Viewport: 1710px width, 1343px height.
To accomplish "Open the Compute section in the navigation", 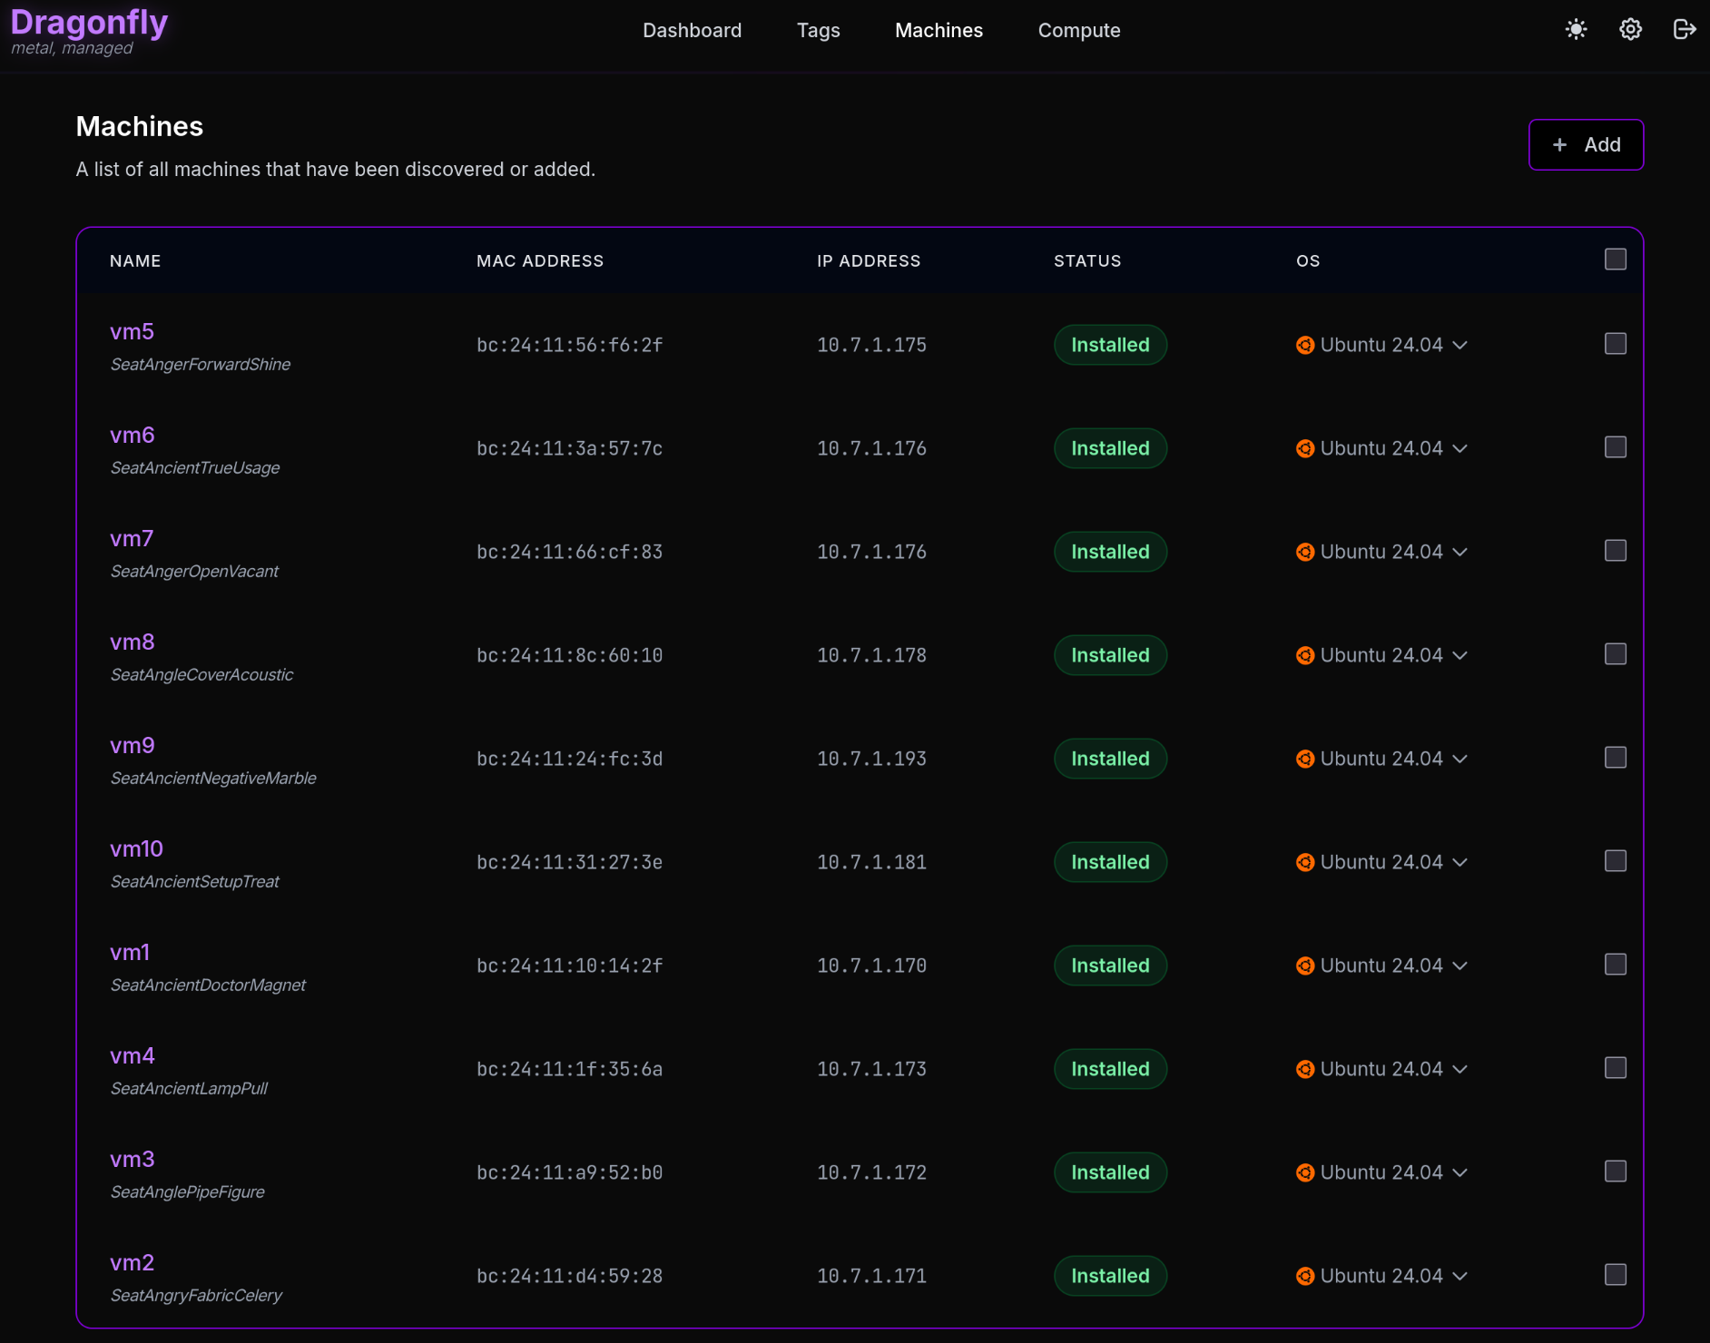I will point(1079,30).
